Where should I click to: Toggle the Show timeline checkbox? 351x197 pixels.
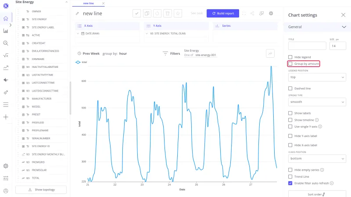(x=290, y=120)
